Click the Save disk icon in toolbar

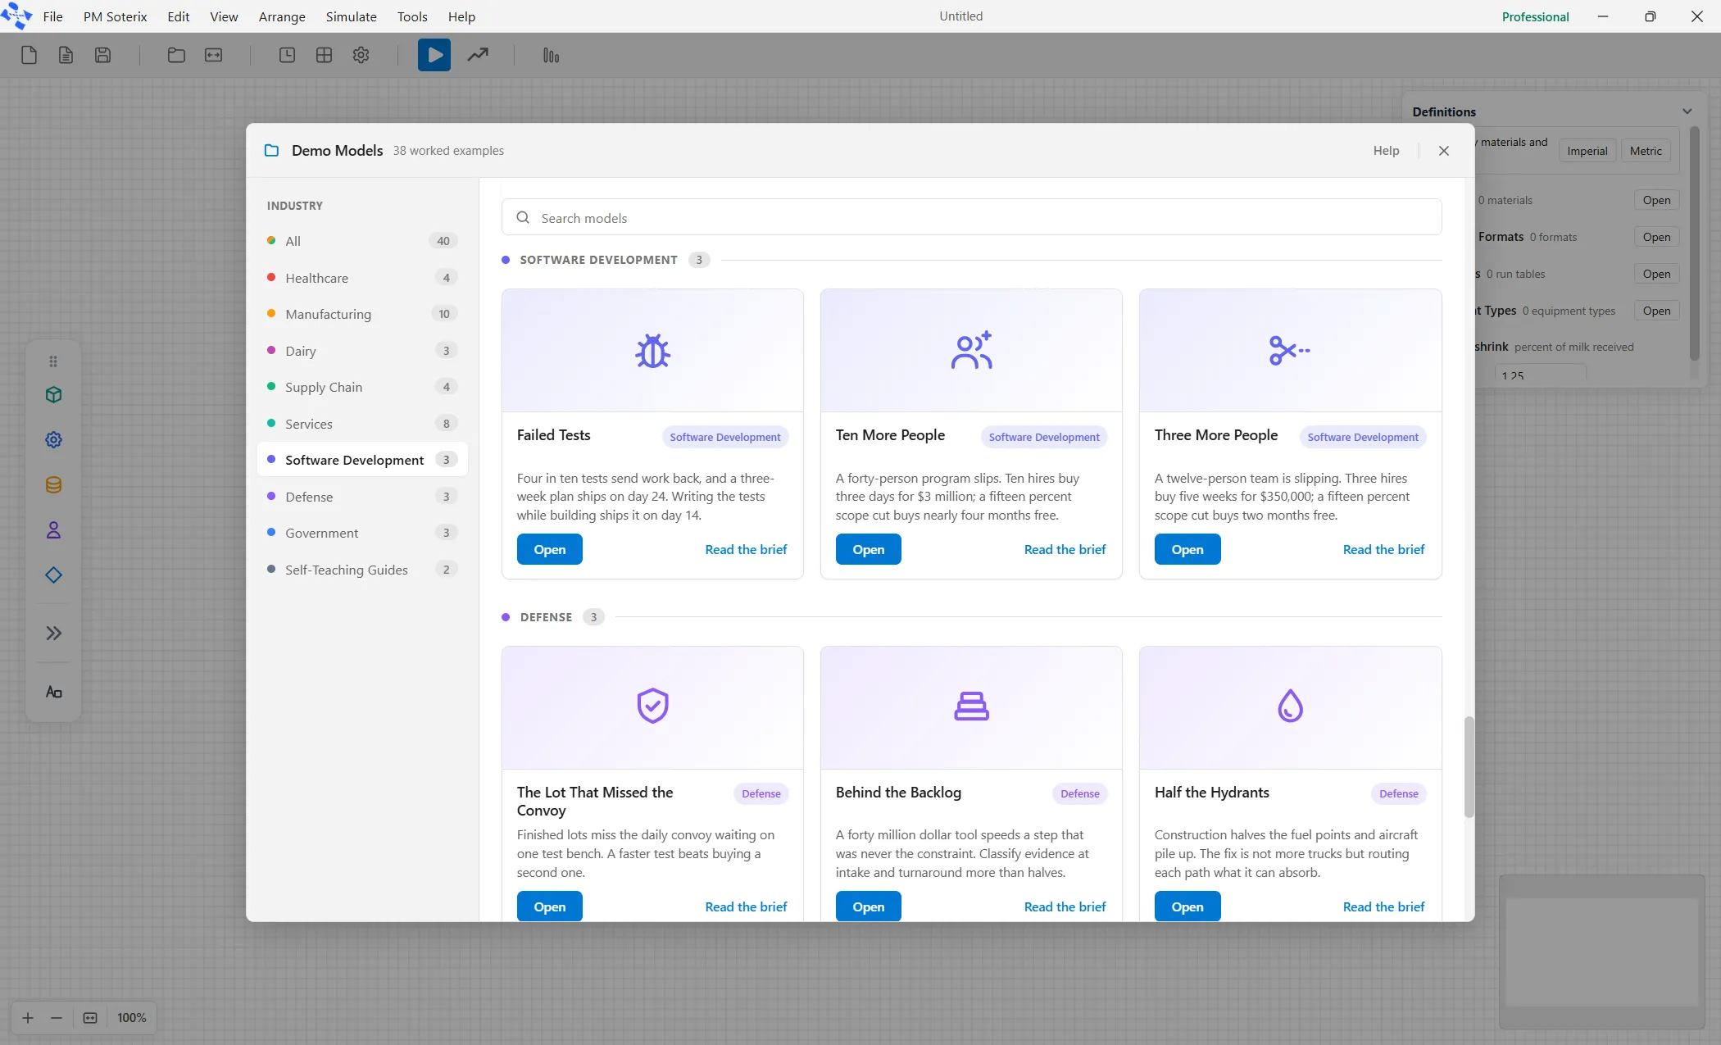[102, 55]
